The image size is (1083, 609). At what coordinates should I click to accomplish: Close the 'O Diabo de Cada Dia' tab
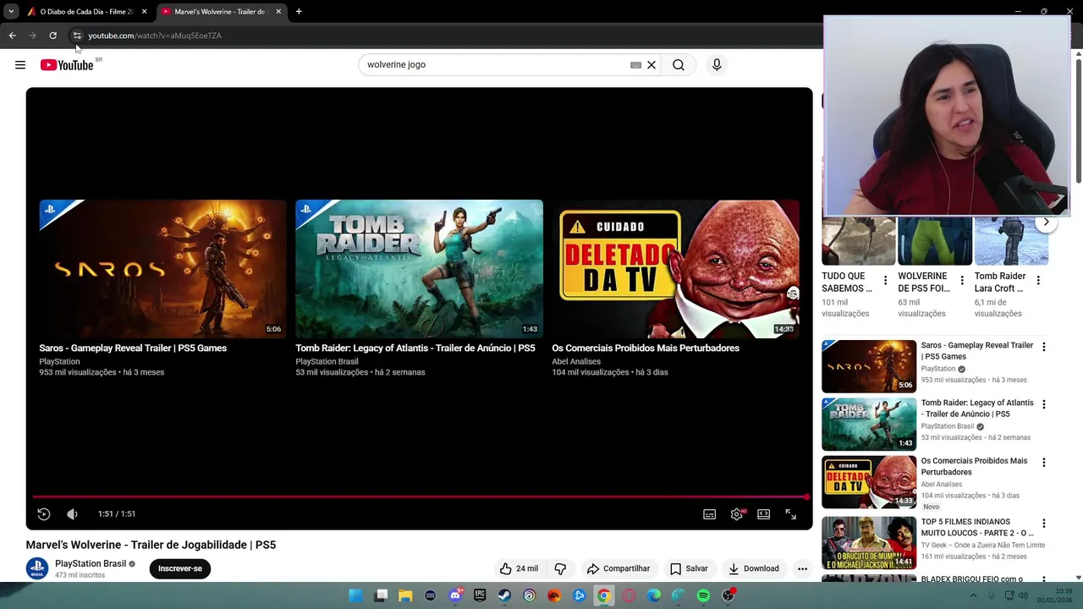[x=144, y=12]
